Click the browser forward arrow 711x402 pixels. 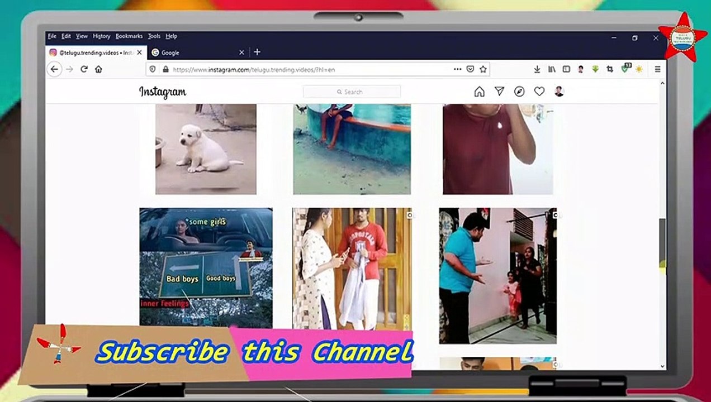pyautogui.click(x=69, y=69)
